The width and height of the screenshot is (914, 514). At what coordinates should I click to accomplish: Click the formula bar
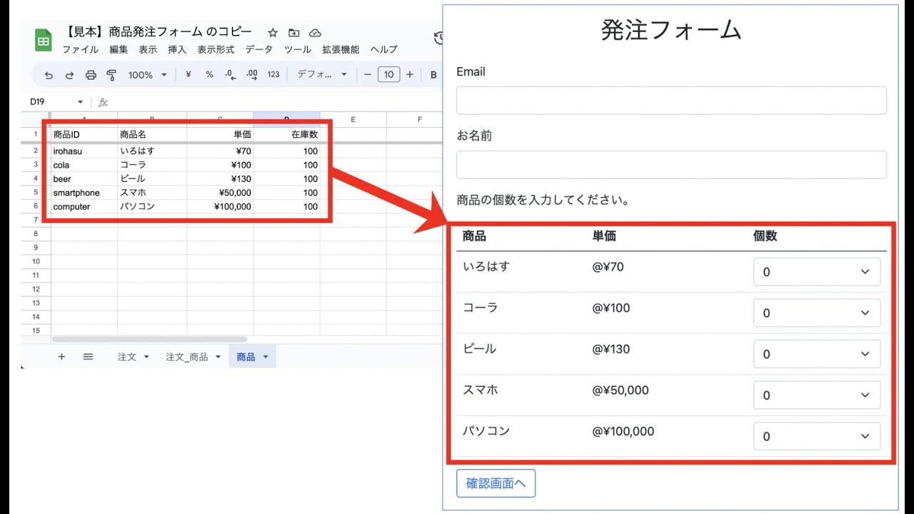point(275,102)
